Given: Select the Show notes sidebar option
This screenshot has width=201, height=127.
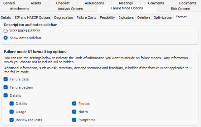Looking at the screenshot, I should pos(6,38).
